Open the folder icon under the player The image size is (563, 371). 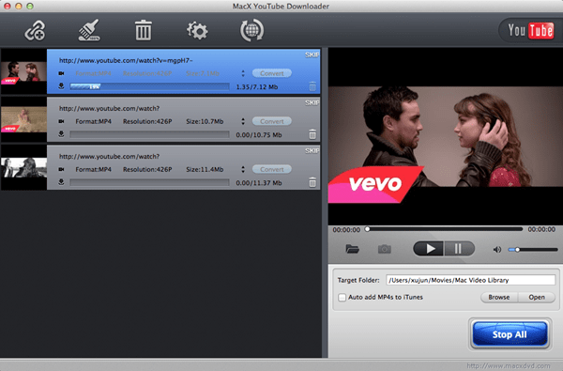click(x=352, y=249)
